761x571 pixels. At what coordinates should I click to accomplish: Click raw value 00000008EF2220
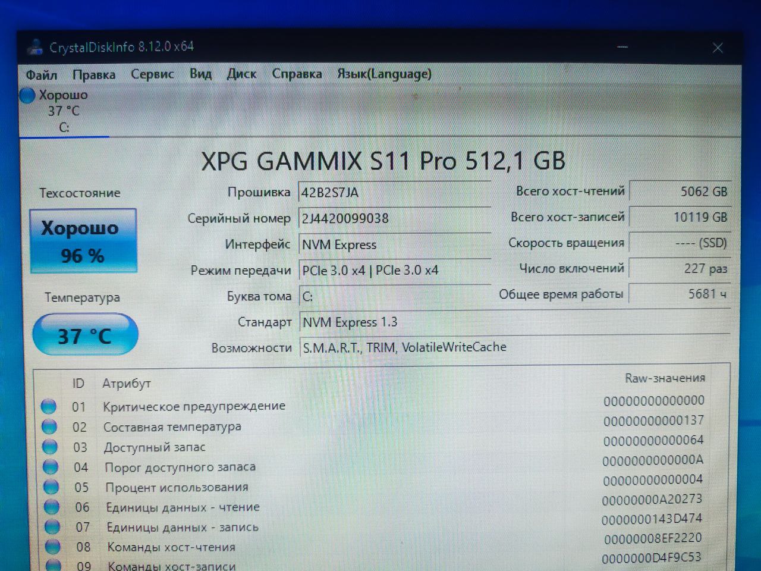coord(653,539)
